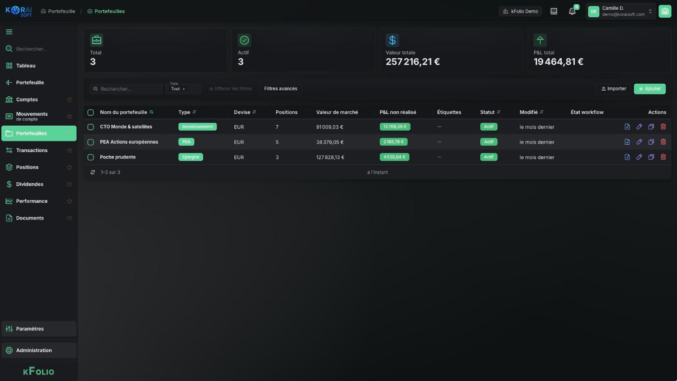Sort by Modifié column header
677x381 pixels.
(531, 112)
